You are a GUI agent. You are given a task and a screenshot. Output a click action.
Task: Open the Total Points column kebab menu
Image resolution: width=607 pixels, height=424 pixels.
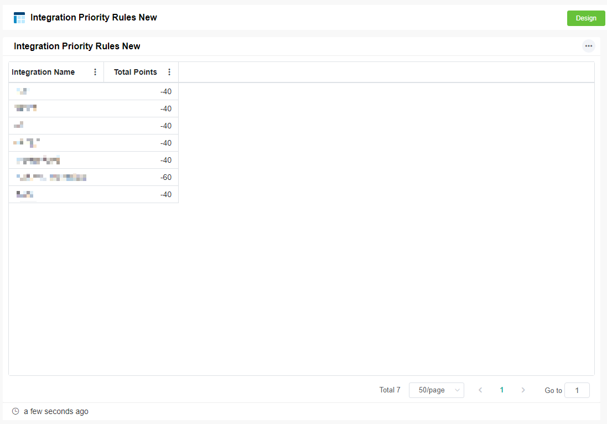pyautogui.click(x=169, y=72)
